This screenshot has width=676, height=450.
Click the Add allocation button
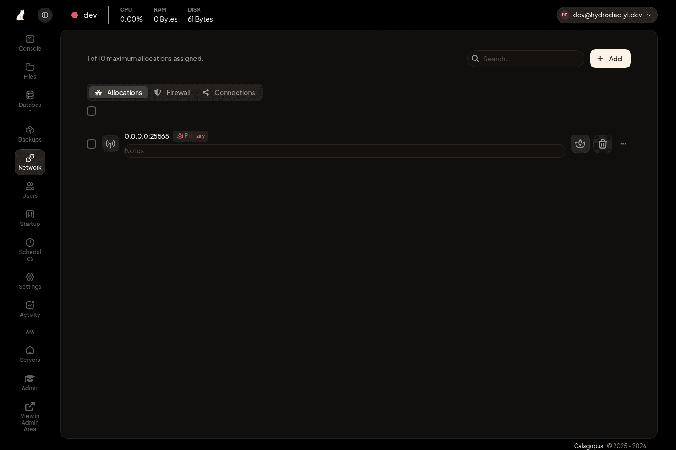point(610,59)
